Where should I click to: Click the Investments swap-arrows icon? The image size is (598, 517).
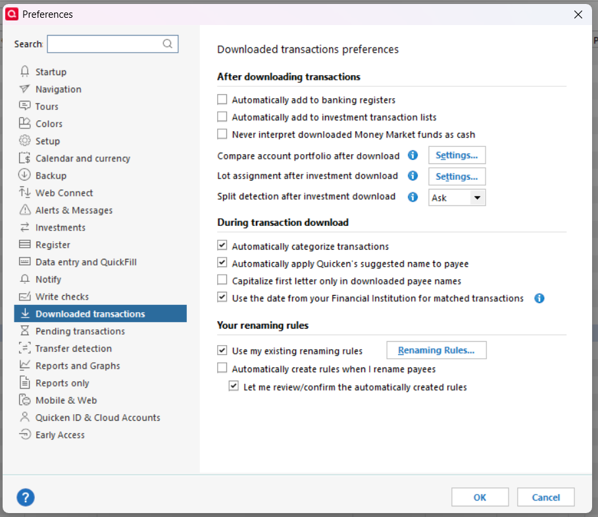click(25, 227)
